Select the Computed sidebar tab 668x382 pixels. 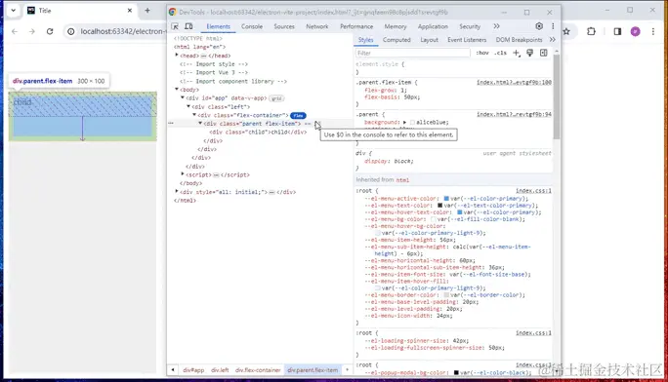click(397, 40)
